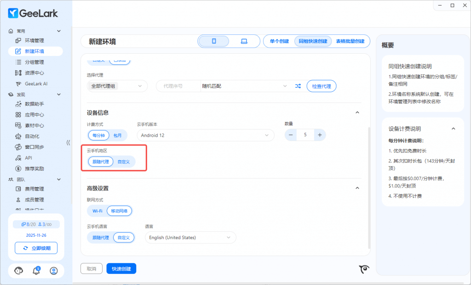Viewport: 471px width, 285px height.
Task: Switch network type to Wi-Fi
Action: tap(97, 211)
